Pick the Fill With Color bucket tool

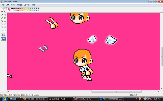[5, 12]
